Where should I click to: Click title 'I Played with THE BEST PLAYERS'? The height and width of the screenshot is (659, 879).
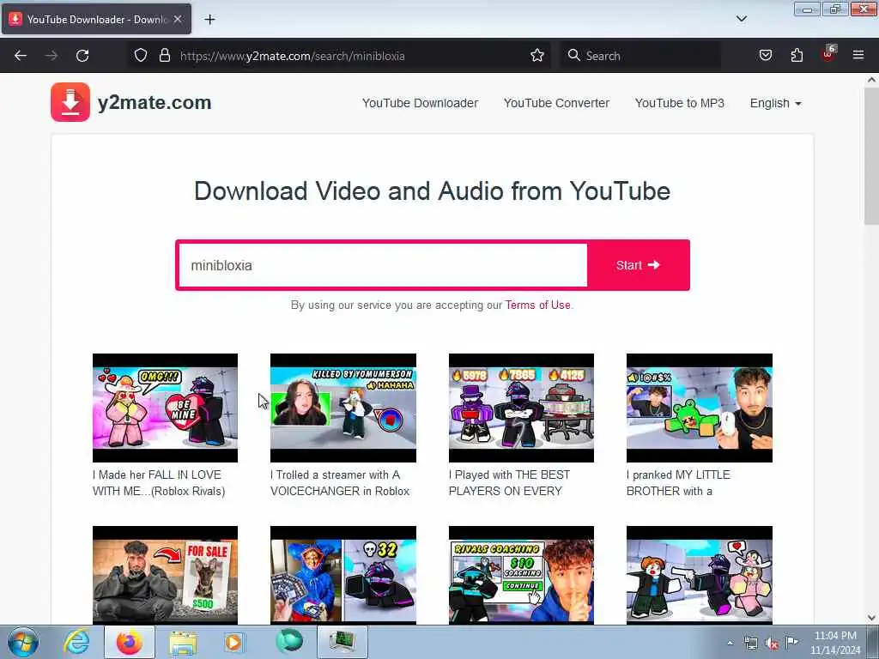509,482
